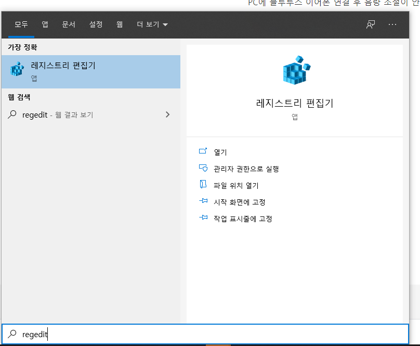The image size is (420, 346).
Task: Open regedit 웹 결과 보기 suggestion
Action: (x=91, y=115)
